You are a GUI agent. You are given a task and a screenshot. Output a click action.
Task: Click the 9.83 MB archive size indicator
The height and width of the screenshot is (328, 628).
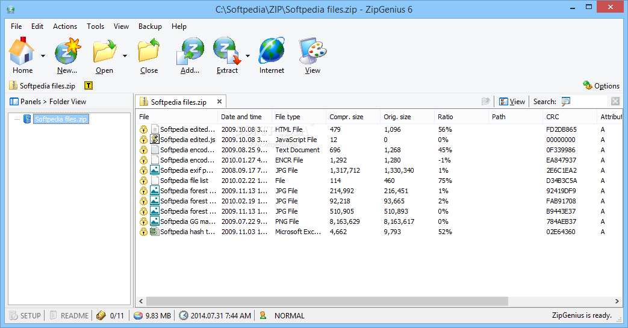tap(152, 315)
